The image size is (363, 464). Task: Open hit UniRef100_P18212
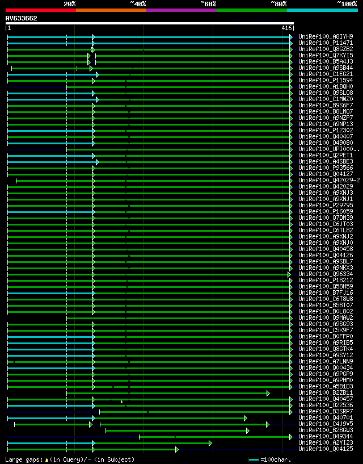(x=326, y=280)
